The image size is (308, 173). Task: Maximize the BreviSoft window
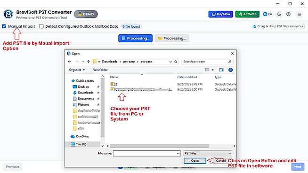(x=290, y=4)
